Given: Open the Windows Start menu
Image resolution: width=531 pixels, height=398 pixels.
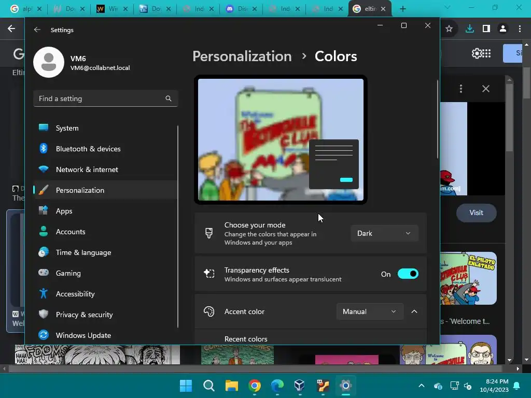Looking at the screenshot, I should [x=186, y=386].
